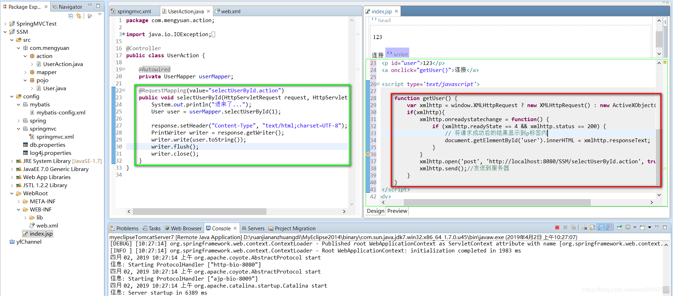Switch to Preview view of index.jsp
Image resolution: width=673 pixels, height=296 pixels.
point(397,211)
